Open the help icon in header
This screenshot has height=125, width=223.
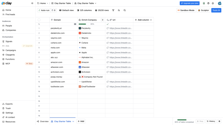pos(208,3)
